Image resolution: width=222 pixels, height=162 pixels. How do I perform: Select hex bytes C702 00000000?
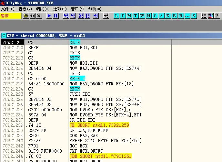45,110
